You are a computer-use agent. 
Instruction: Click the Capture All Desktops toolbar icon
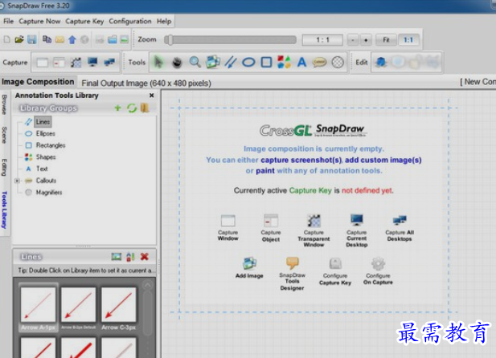pos(109,62)
